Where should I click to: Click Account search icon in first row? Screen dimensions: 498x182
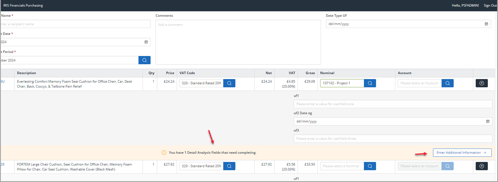tap(447, 83)
